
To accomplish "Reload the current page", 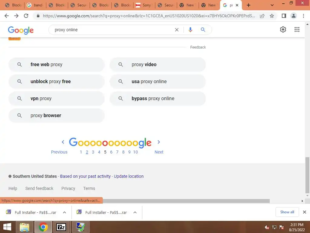I will pyautogui.click(x=26, y=16).
